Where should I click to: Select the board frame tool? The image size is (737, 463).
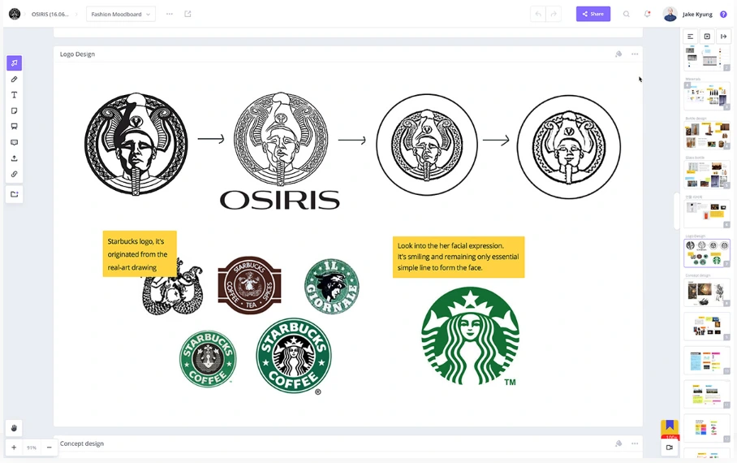tap(14, 127)
